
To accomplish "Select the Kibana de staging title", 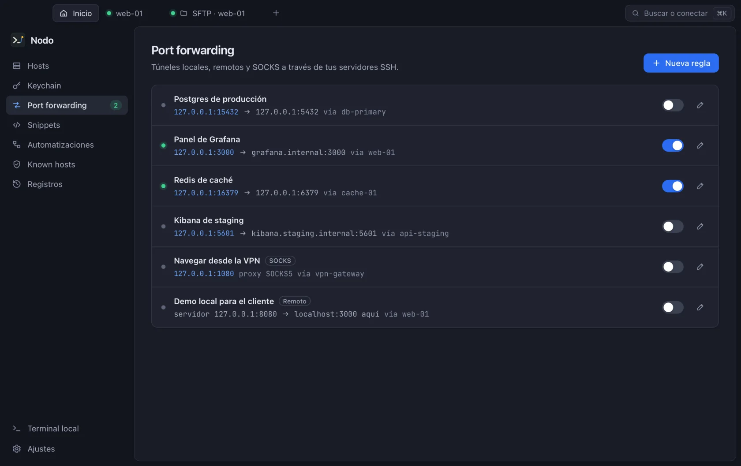I will 209,220.
